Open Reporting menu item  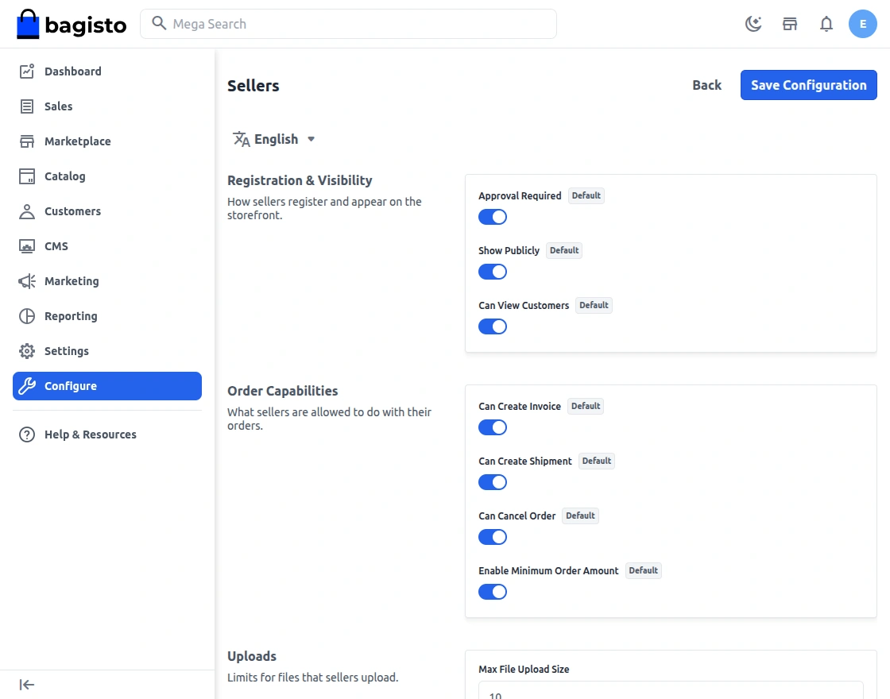tap(107, 316)
